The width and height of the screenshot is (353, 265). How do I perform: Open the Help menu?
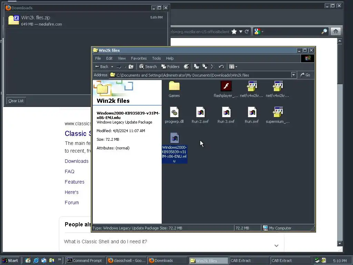click(170, 58)
